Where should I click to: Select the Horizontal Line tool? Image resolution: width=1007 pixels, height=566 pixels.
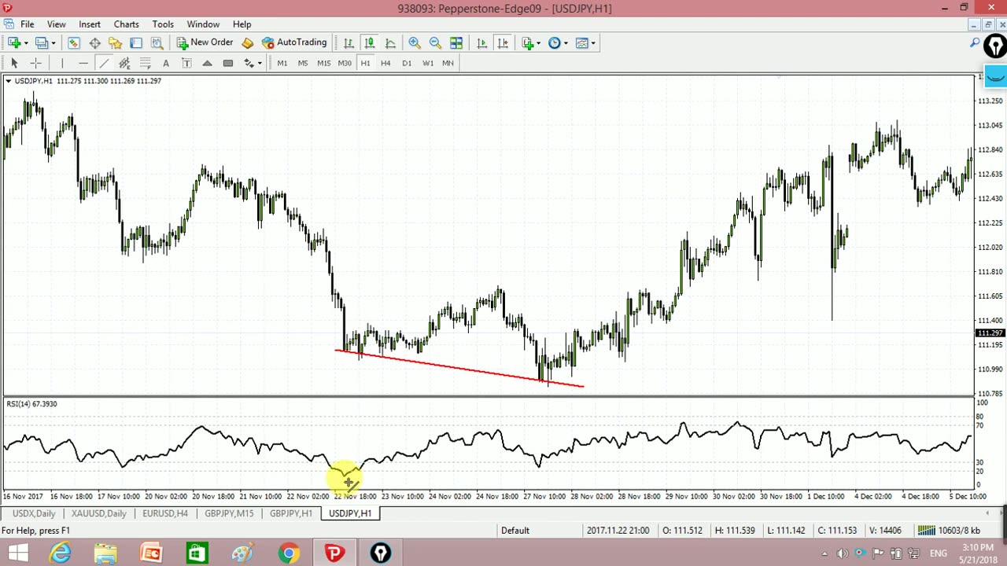click(x=83, y=63)
